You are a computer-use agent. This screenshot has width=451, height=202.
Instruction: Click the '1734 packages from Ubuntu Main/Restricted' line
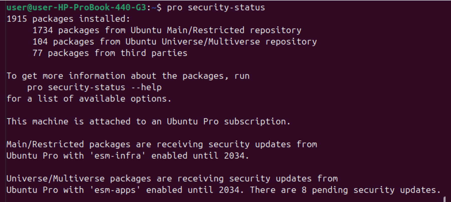(167, 30)
